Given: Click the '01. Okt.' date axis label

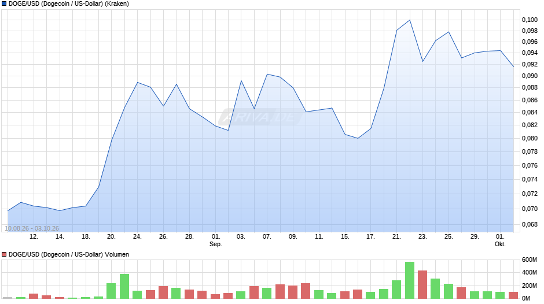Looking at the screenshot, I should tap(500, 240).
